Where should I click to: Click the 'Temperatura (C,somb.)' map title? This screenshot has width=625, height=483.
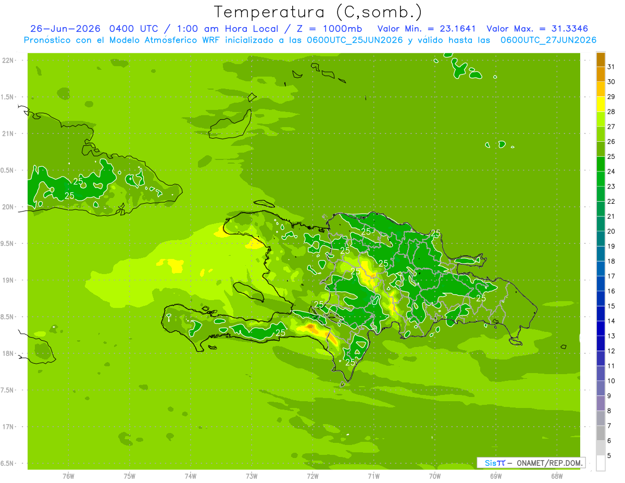pyautogui.click(x=318, y=12)
